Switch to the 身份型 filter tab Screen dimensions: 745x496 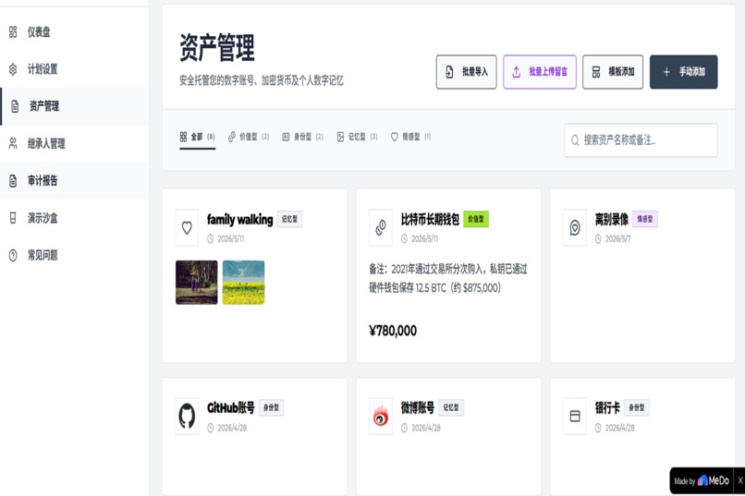click(302, 138)
